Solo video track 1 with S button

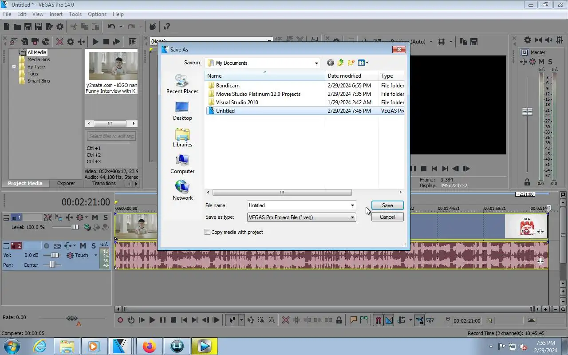point(106,217)
